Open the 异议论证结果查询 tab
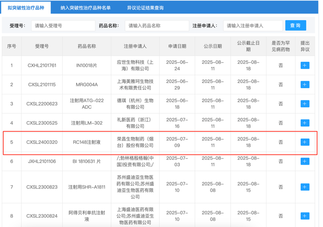Image resolution: width=323 pixels, height=227 pixels. [145, 8]
